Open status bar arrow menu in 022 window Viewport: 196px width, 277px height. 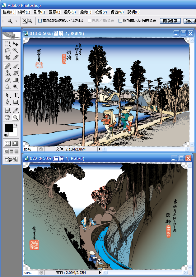pyautogui.click(x=100, y=273)
